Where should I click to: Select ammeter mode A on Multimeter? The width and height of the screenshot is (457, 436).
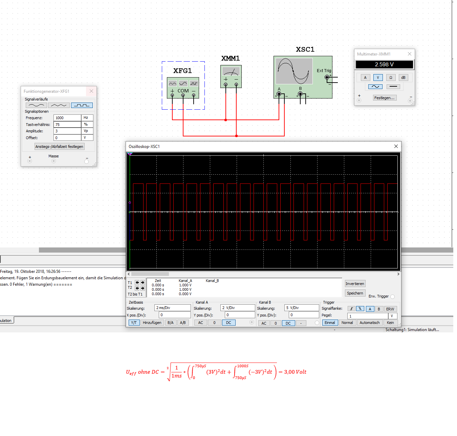point(365,78)
